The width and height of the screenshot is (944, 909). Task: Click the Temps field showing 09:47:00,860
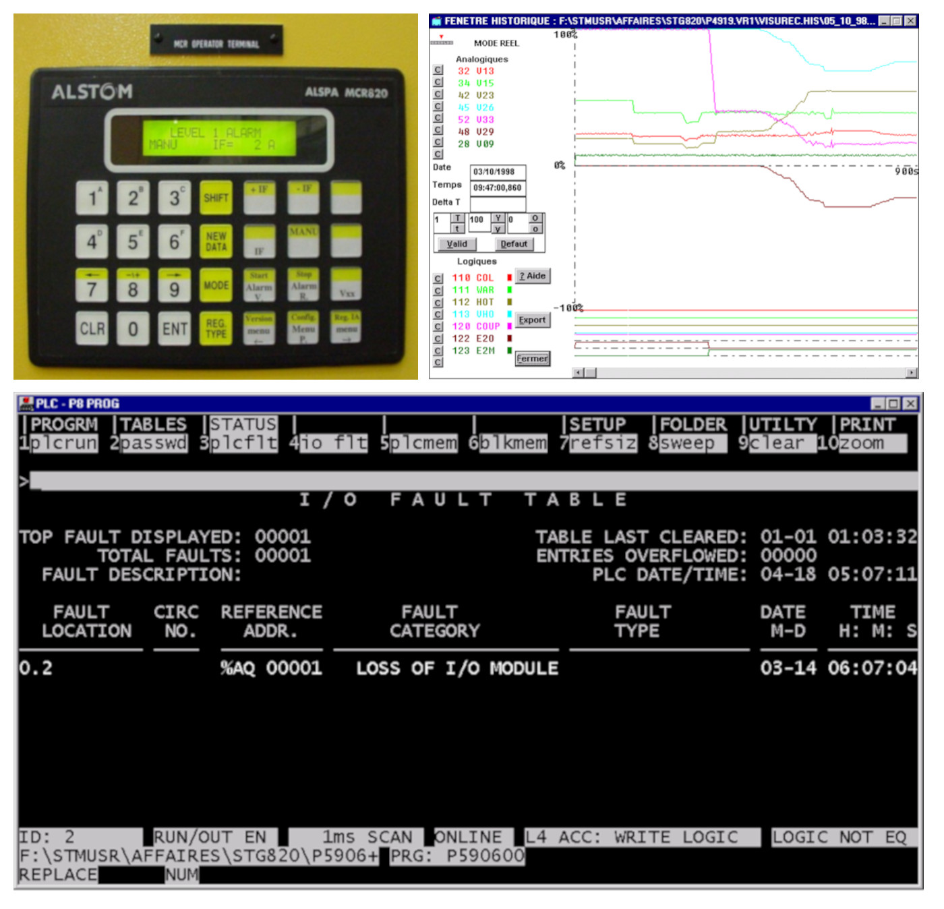[x=498, y=188]
